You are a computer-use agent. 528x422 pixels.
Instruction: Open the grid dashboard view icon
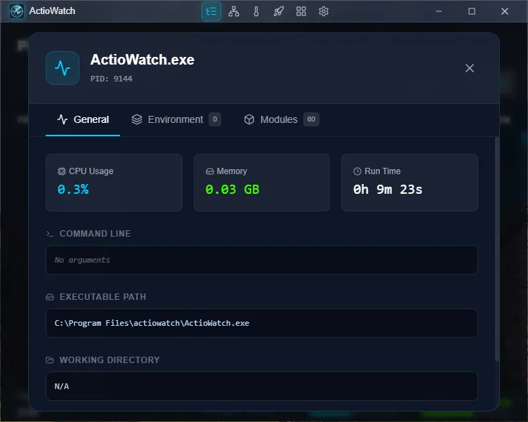coord(301,11)
